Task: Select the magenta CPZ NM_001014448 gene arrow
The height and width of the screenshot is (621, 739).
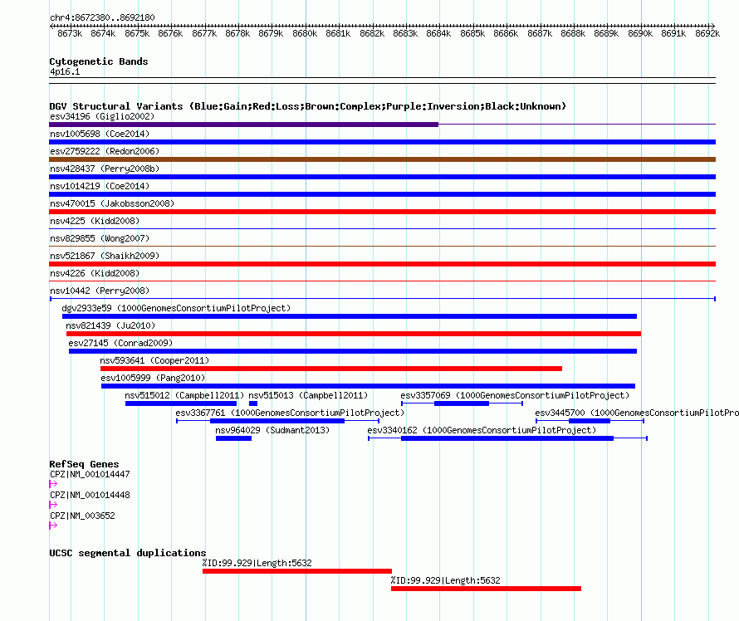Action: [x=53, y=505]
